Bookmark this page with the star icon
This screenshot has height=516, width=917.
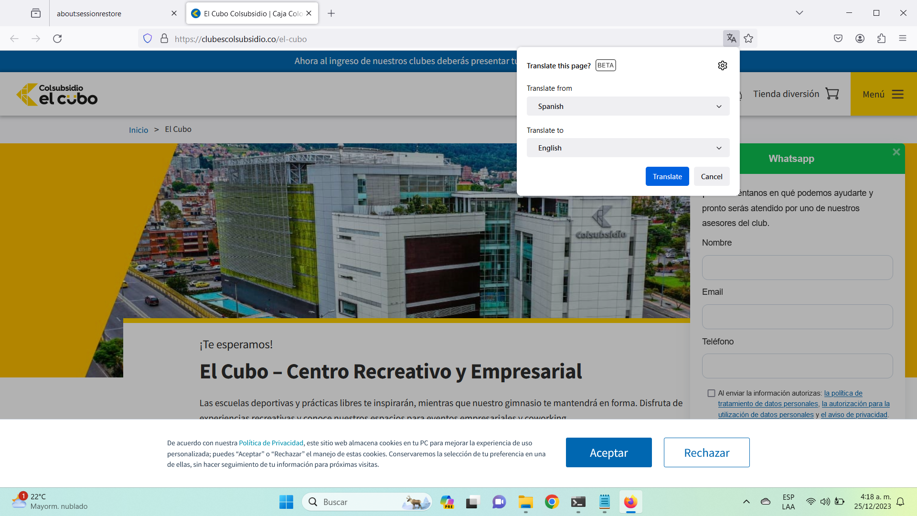748,38
